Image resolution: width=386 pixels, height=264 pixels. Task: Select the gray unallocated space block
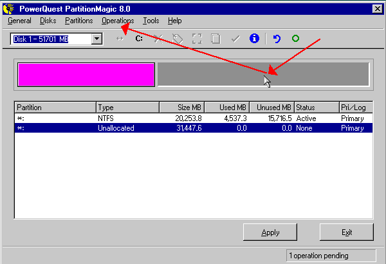coord(263,74)
